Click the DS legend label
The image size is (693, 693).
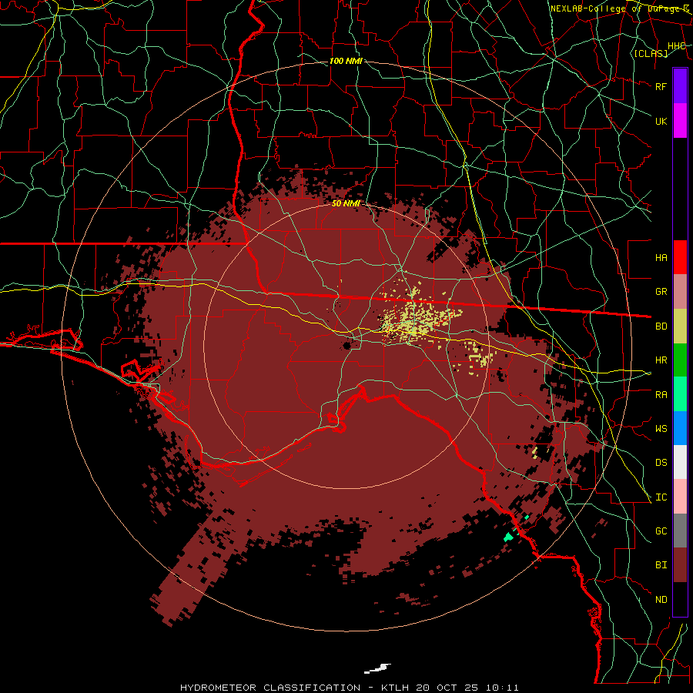pos(661,463)
